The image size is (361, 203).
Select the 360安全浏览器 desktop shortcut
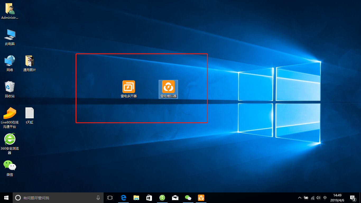[10, 144]
